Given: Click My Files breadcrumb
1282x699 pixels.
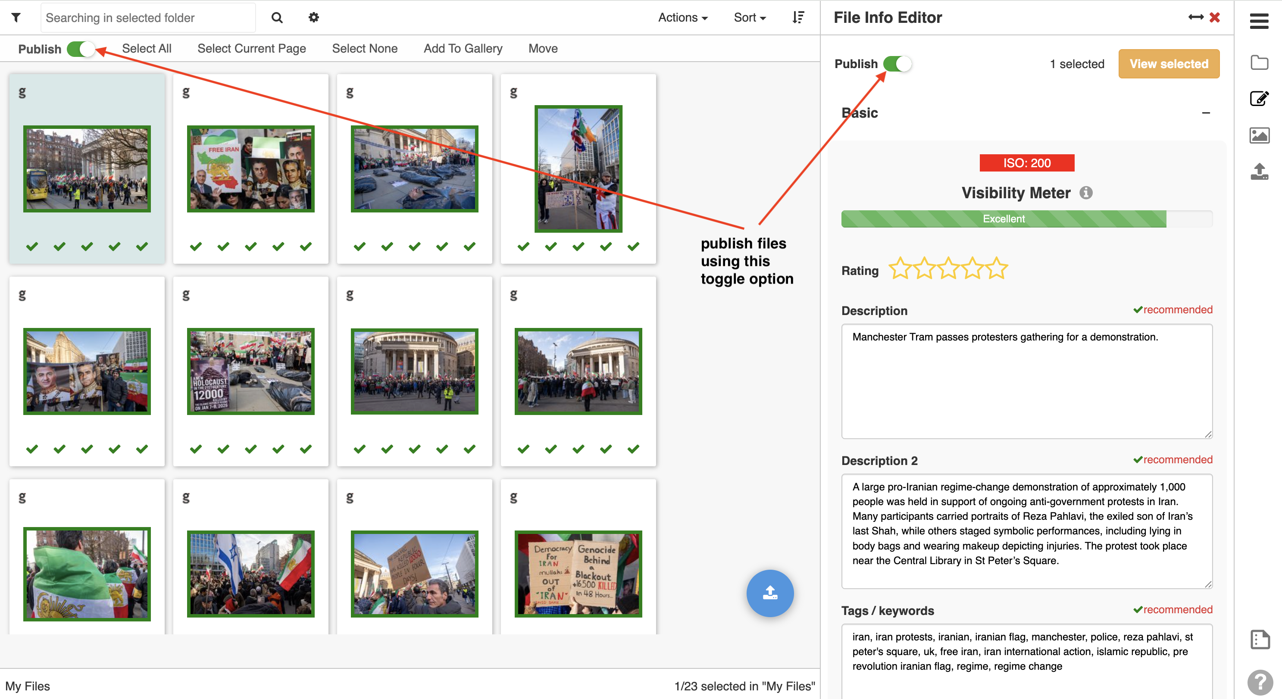Looking at the screenshot, I should click(27, 686).
